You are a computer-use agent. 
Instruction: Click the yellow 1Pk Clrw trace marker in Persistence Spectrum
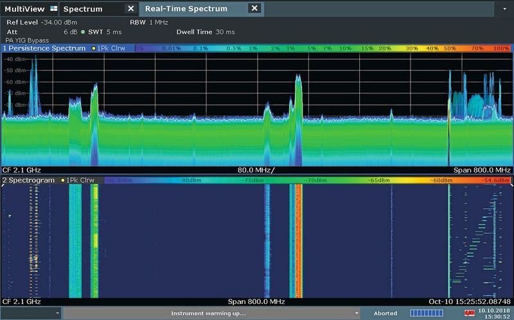coord(94,49)
